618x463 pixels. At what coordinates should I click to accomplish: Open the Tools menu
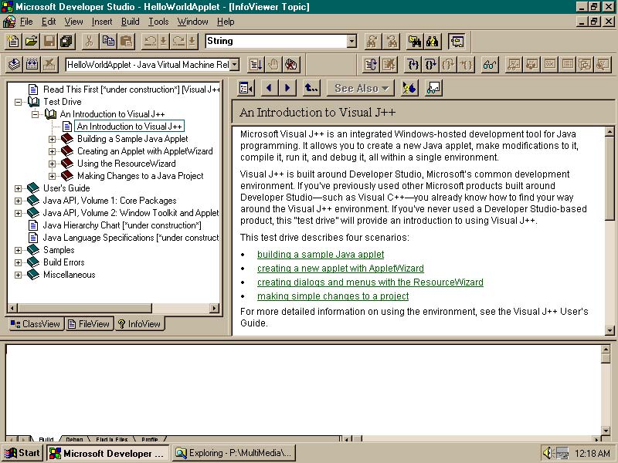click(158, 22)
